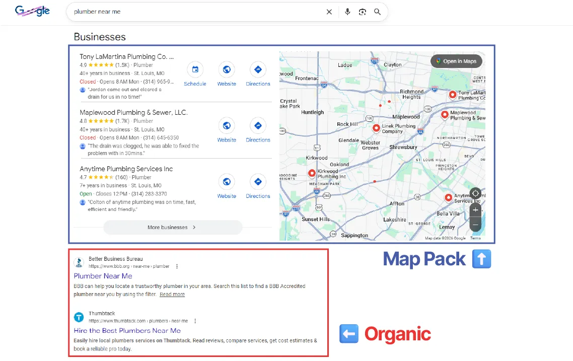Zoom in on the map
Image resolution: width=573 pixels, height=361 pixels.
coord(475,210)
